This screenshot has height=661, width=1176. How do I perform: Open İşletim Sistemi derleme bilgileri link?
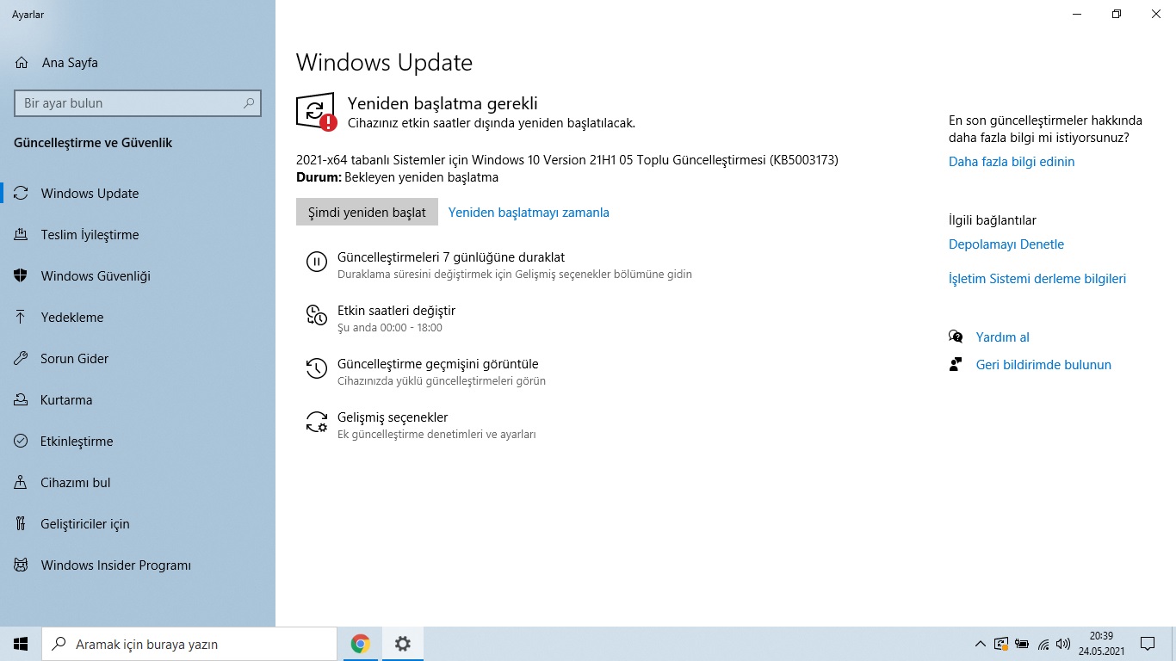point(1037,279)
